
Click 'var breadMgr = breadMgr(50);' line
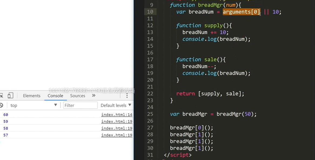point(213,114)
